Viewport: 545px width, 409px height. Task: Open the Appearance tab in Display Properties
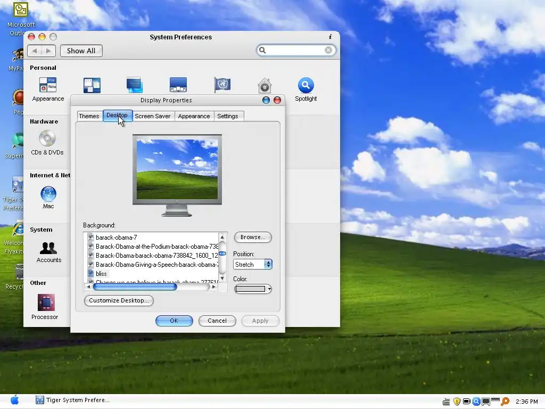pyautogui.click(x=194, y=116)
